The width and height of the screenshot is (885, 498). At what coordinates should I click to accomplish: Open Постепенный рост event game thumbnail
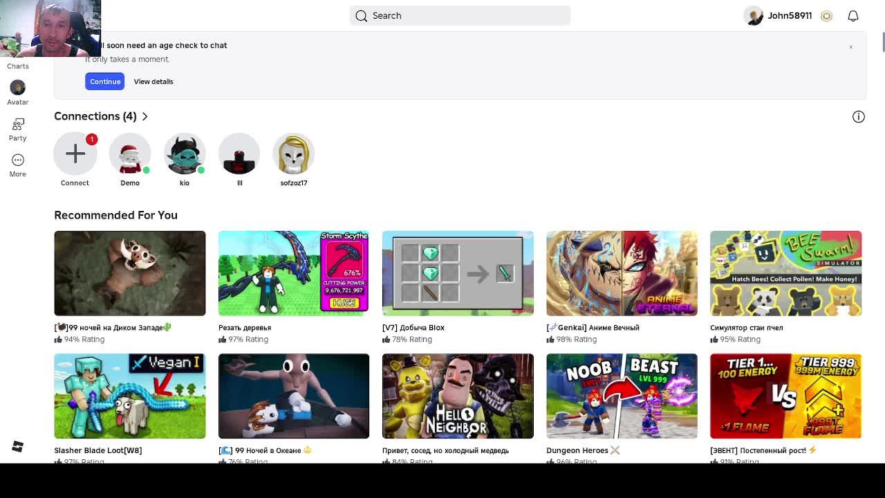(x=785, y=396)
